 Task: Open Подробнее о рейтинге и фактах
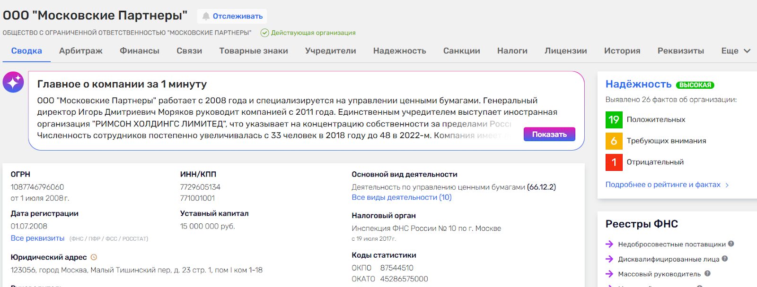[667, 185]
